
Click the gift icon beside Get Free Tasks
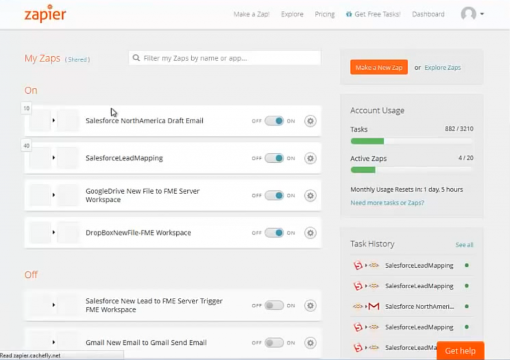pos(349,14)
